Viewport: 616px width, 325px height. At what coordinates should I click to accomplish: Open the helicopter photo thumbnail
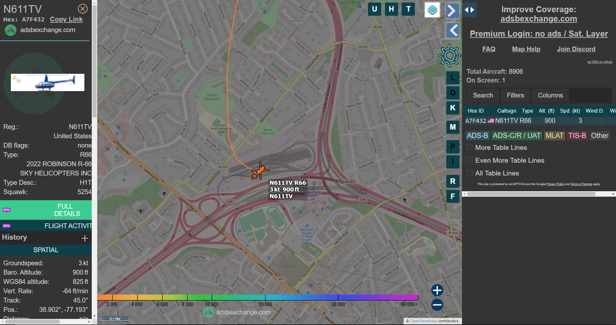47,82
